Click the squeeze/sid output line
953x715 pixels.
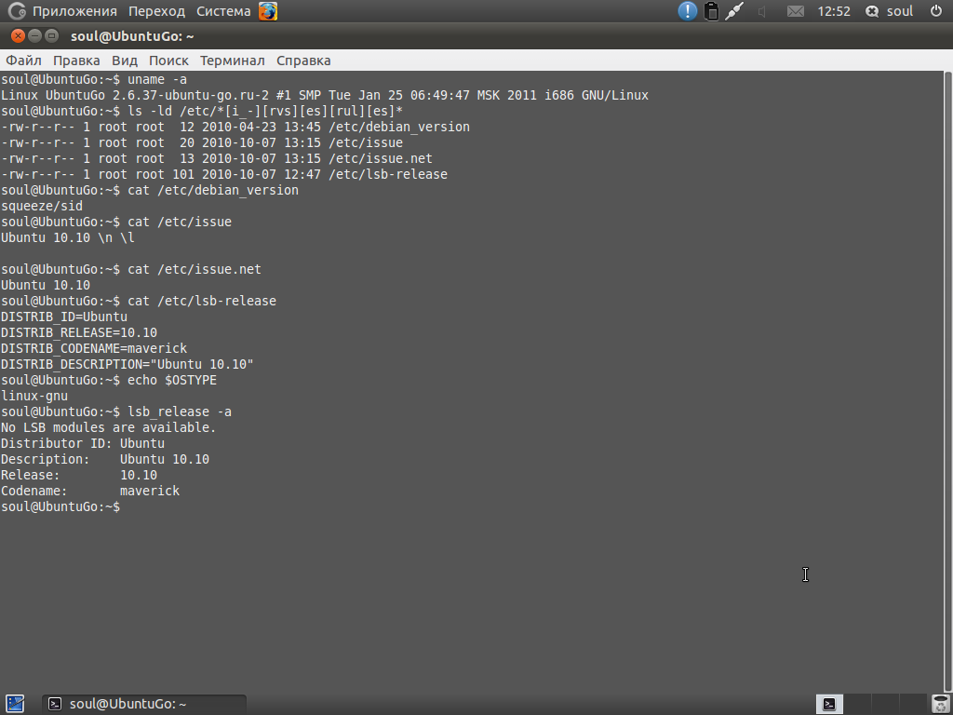pyautogui.click(x=41, y=206)
